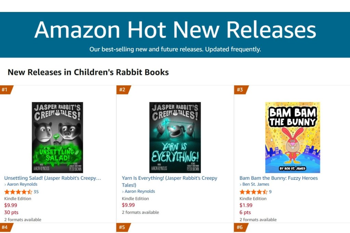Image resolution: width=350 pixels, height=233 pixels.
Task: Open Unsettling Salad book cover
Action: tap(57, 137)
